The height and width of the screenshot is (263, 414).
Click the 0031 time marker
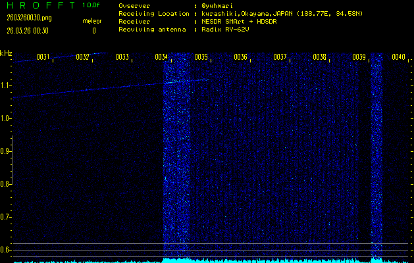tap(43, 58)
